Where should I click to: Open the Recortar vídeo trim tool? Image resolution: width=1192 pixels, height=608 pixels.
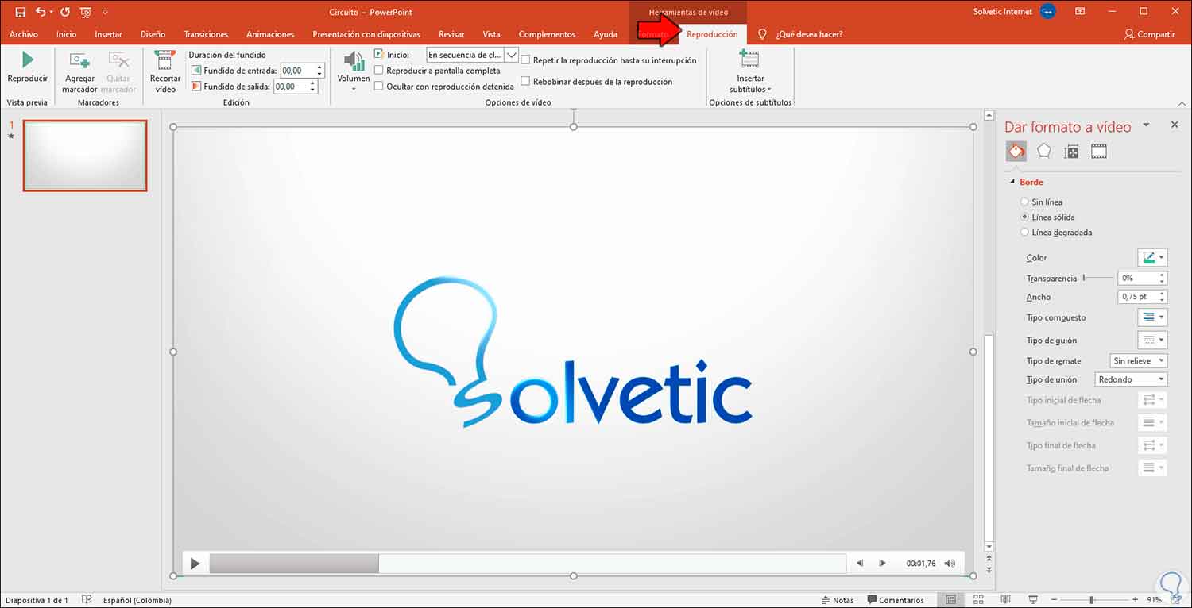point(165,73)
